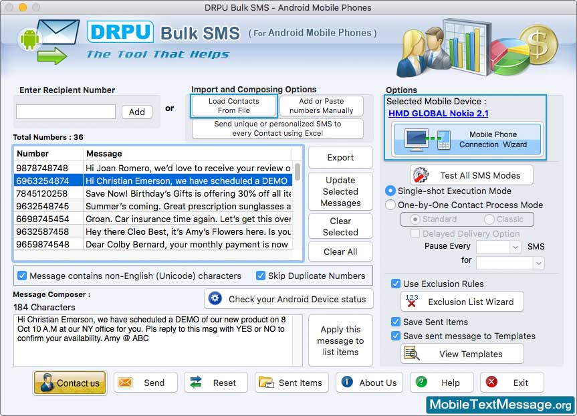The image size is (577, 416).
Task: Click the computer-phone connection wizard icon
Action: click(x=428, y=140)
